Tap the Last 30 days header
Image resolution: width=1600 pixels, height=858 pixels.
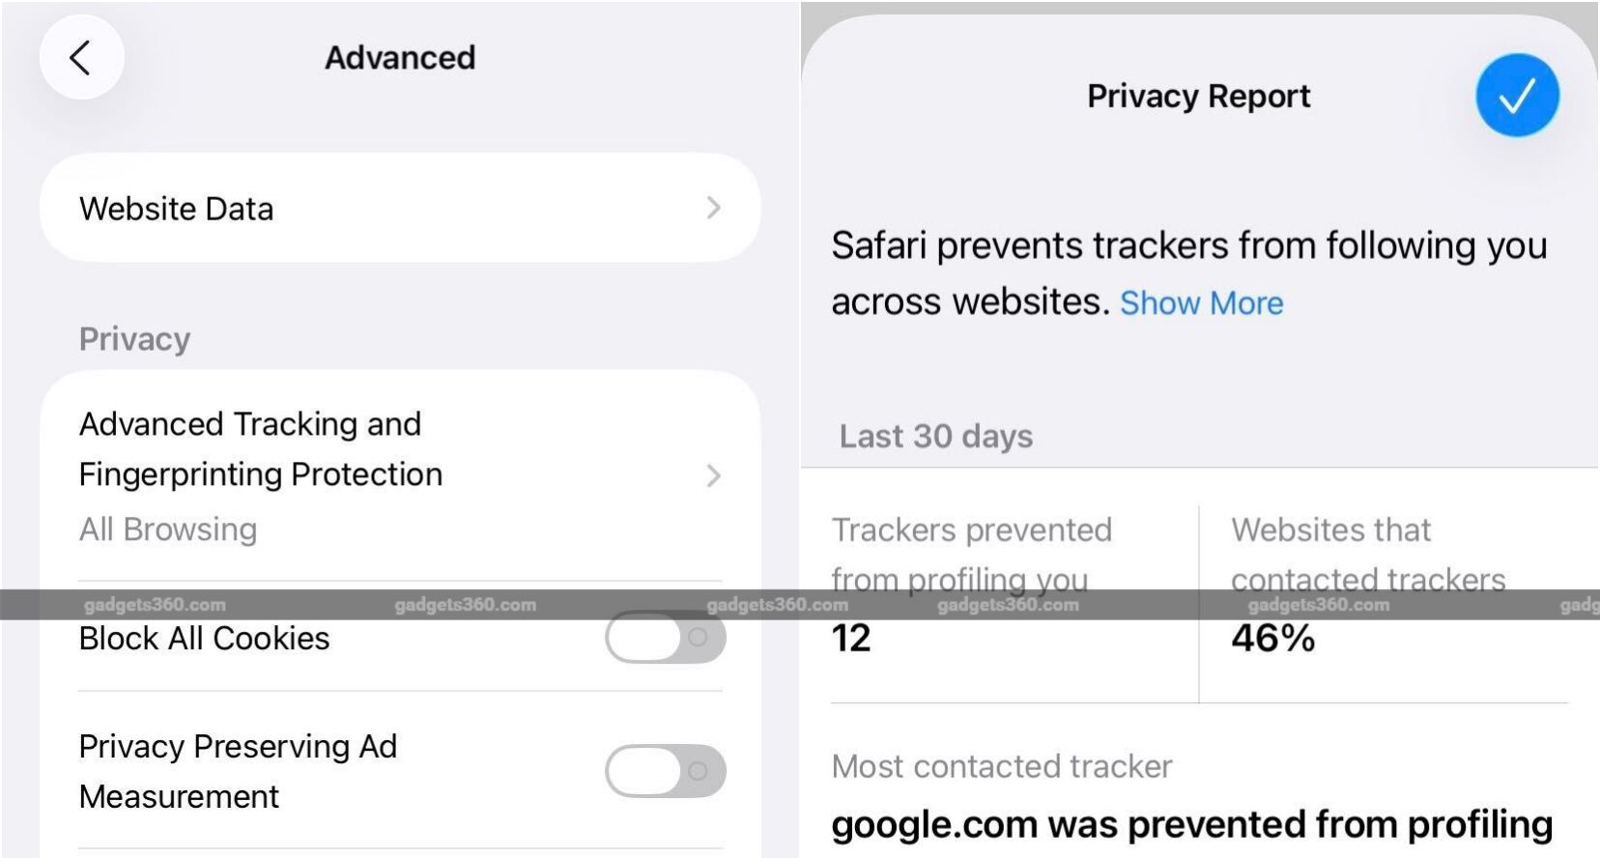tap(936, 436)
